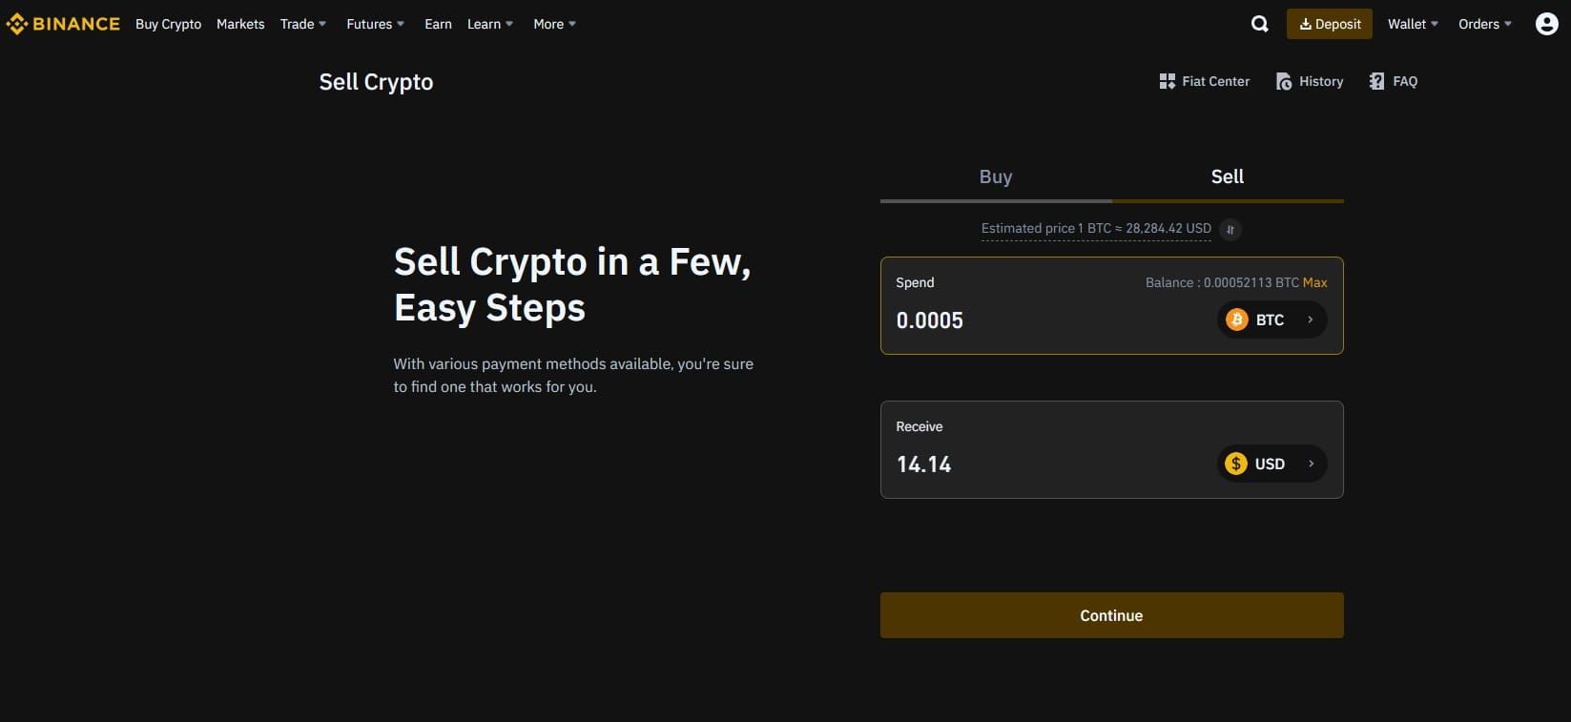Switch to the Buy tab
This screenshot has height=722, width=1571.
[x=995, y=176]
